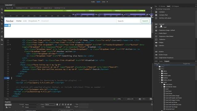Insert the Button Groups component

coord(163,55)
